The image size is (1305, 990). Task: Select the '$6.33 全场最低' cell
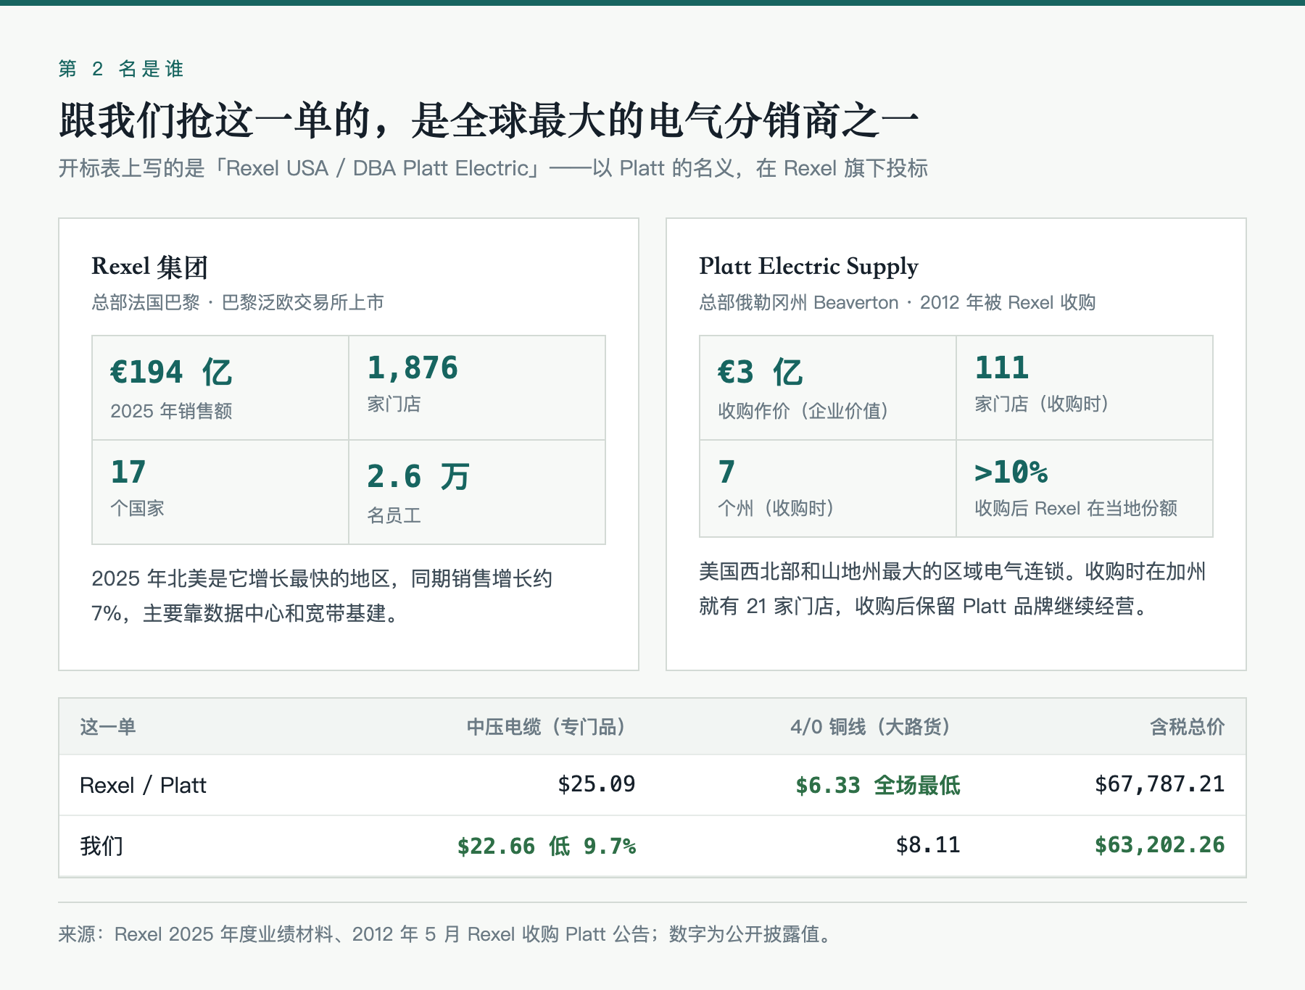(x=877, y=785)
